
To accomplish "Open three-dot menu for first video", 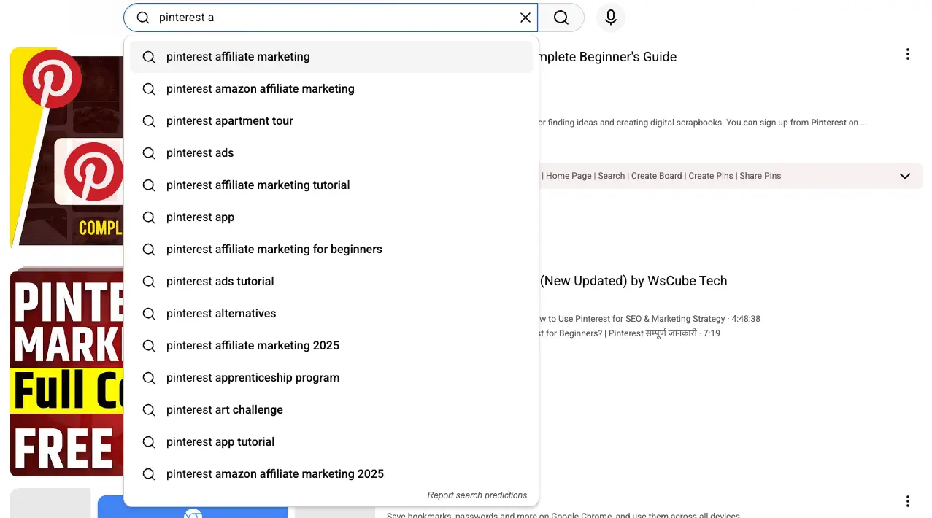I will point(907,54).
